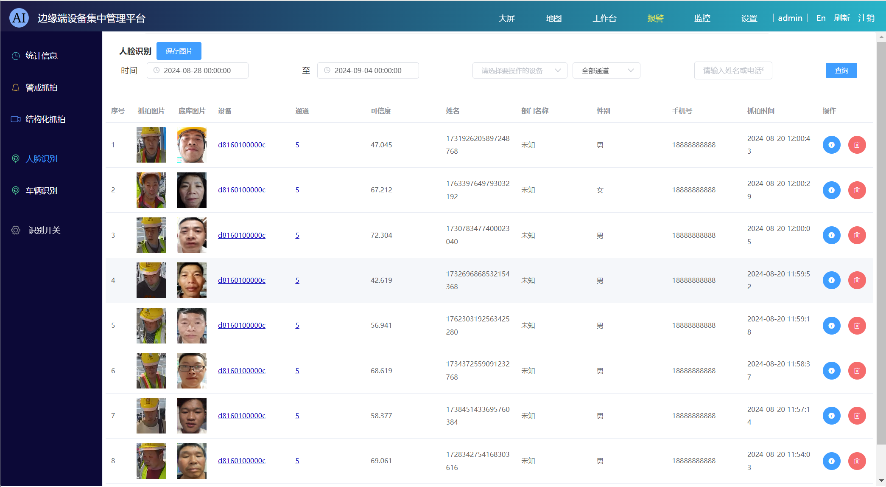The image size is (886, 487).
Task: Click info icon for row 7
Action: click(x=831, y=416)
